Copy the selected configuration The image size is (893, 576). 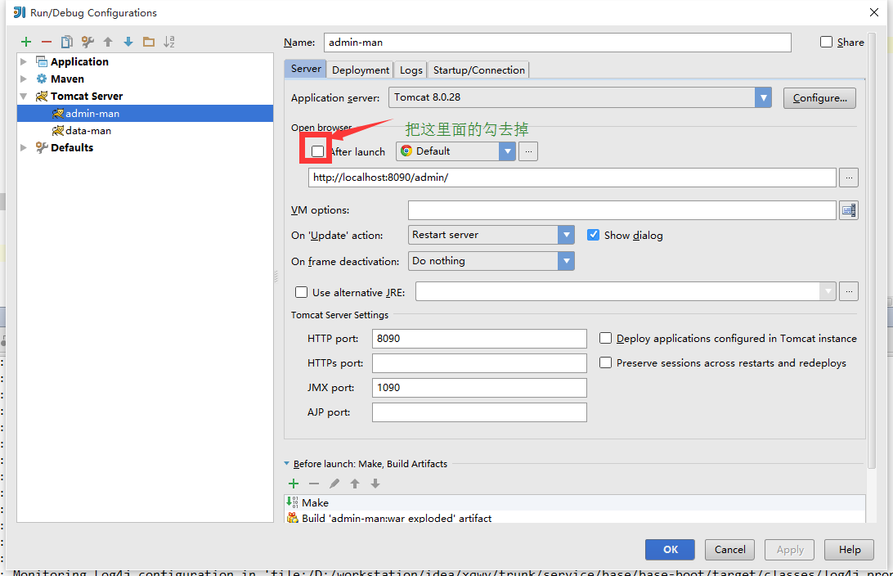[66, 42]
